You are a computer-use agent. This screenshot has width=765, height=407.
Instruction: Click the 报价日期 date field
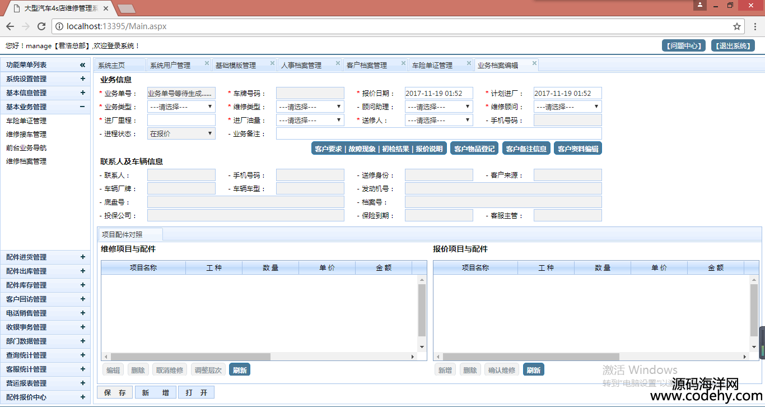439,93
